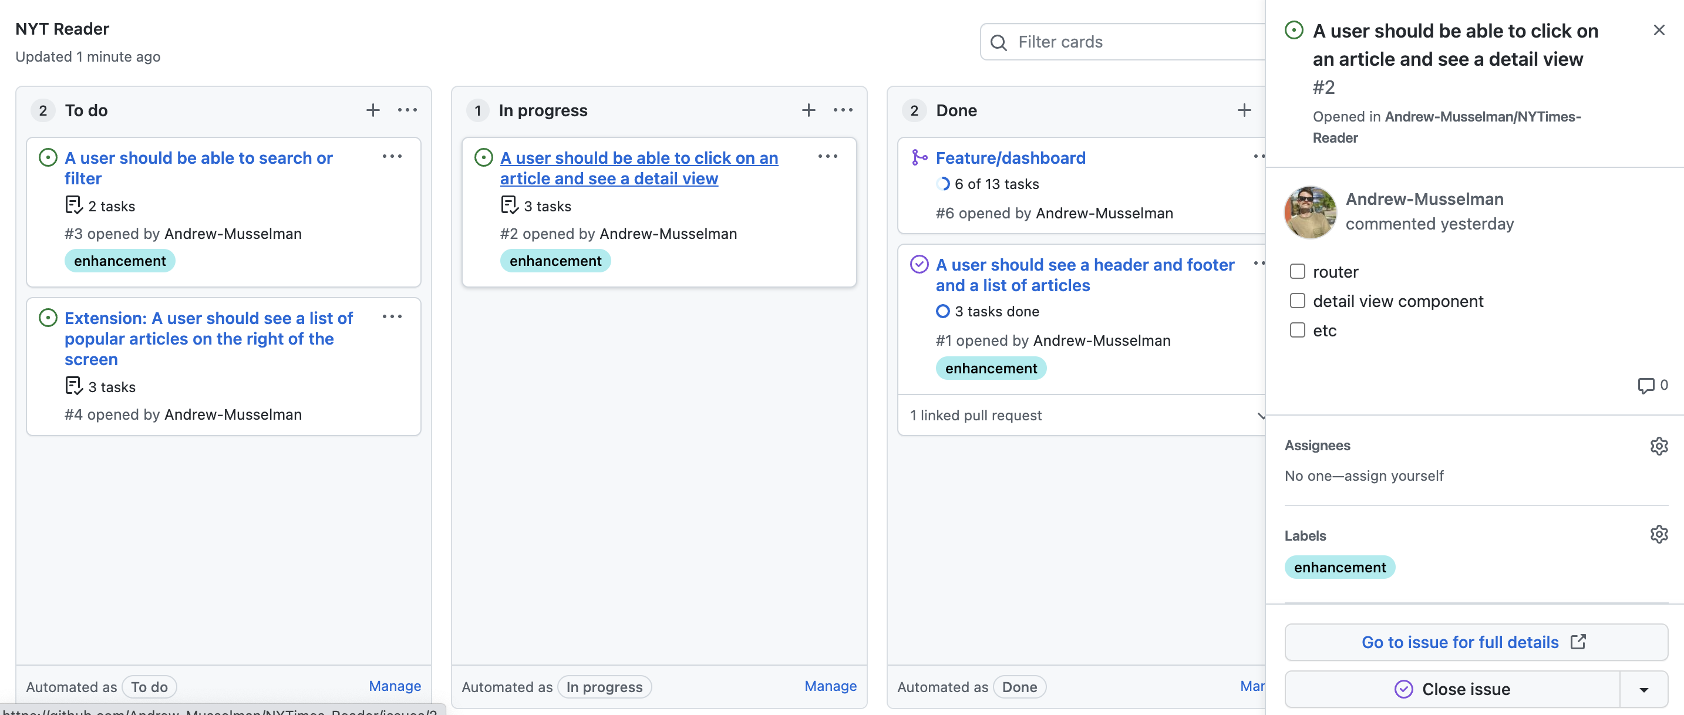Open the Labels settings gear
This screenshot has height=715, width=1684.
pos(1659,534)
